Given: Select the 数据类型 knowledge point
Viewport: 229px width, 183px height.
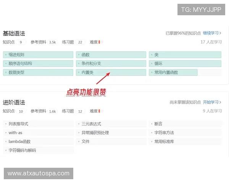Looking at the screenshot, I should [x=38, y=72].
